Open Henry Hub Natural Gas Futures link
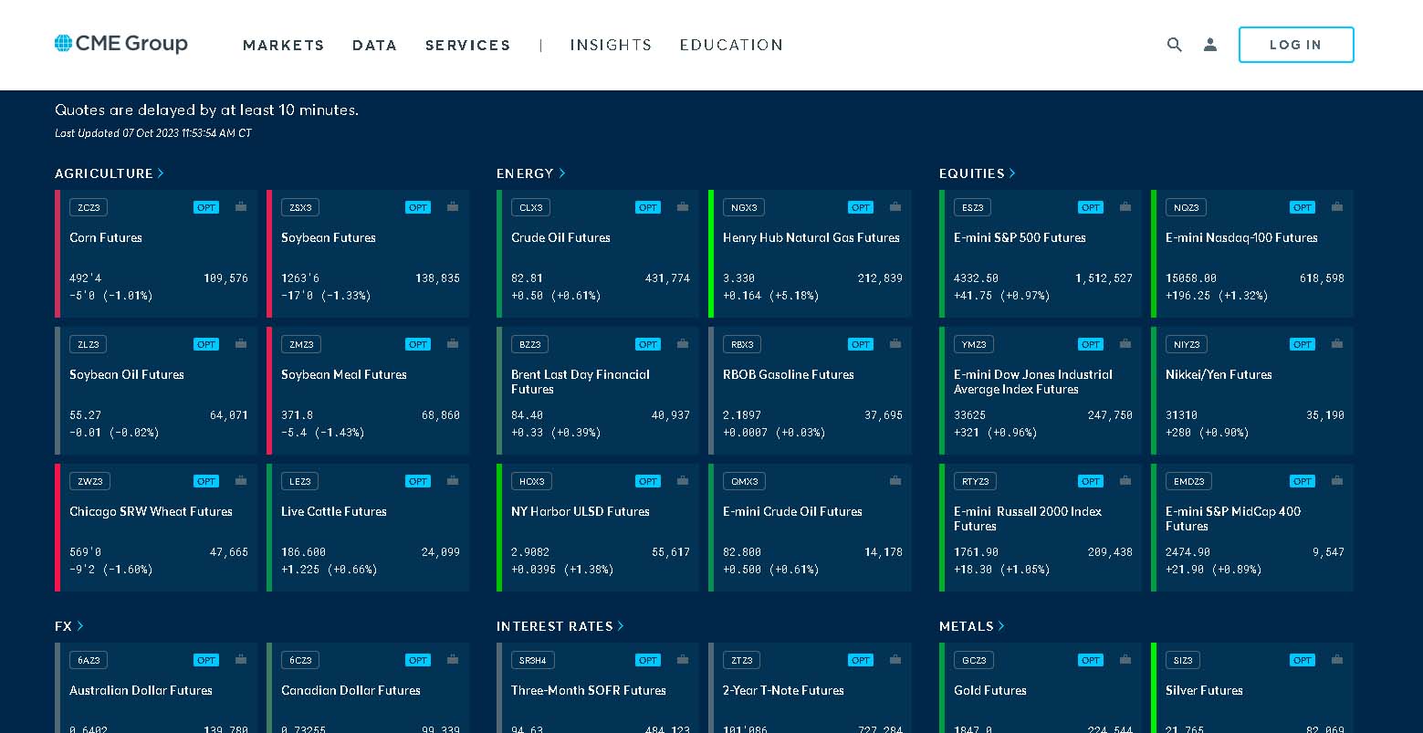This screenshot has height=733, width=1423. pos(811,237)
